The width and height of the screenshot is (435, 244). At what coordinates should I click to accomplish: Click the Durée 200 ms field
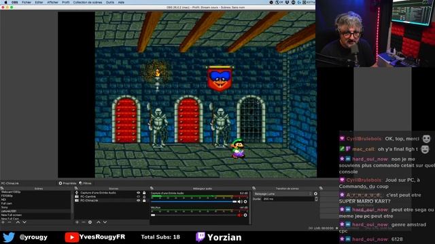pyautogui.click(x=288, y=199)
